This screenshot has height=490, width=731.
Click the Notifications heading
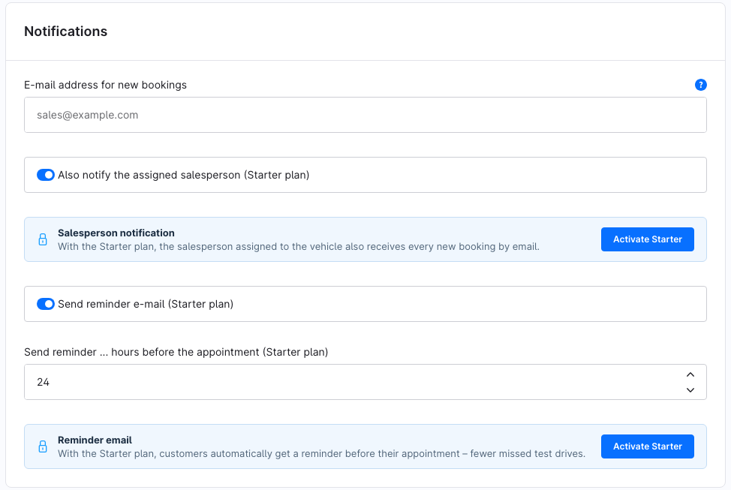tap(66, 32)
